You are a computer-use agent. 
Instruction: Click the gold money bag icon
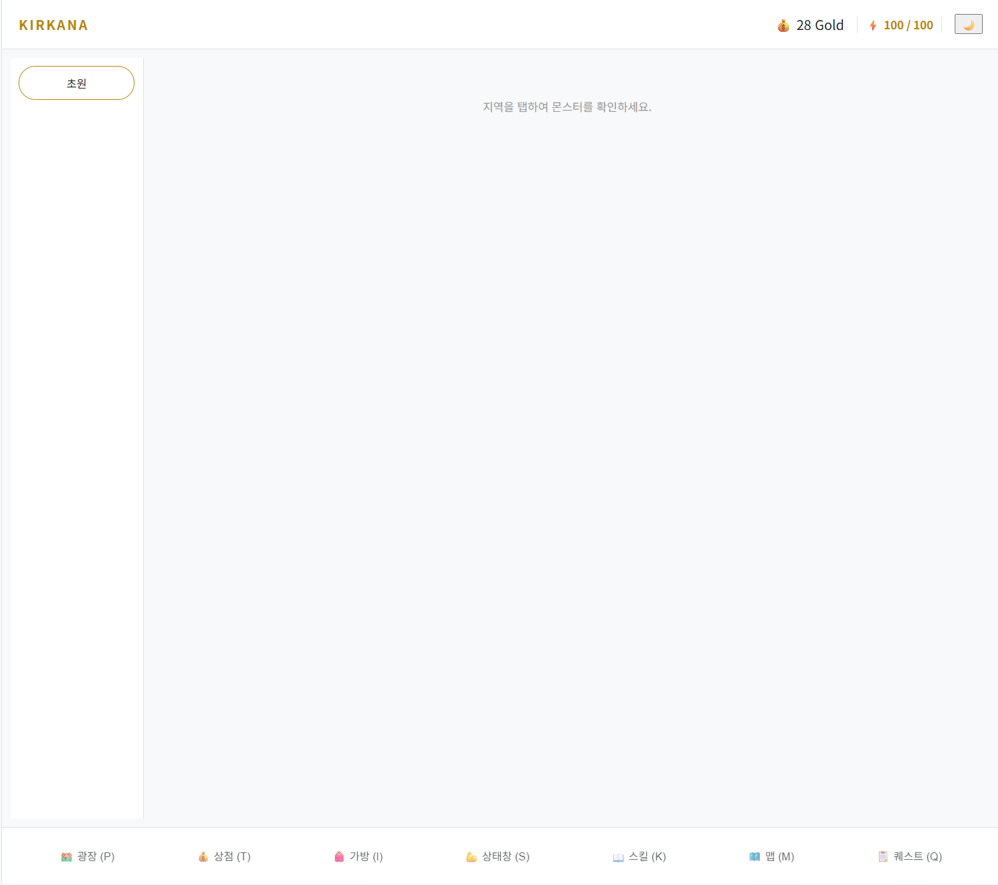pyautogui.click(x=783, y=25)
